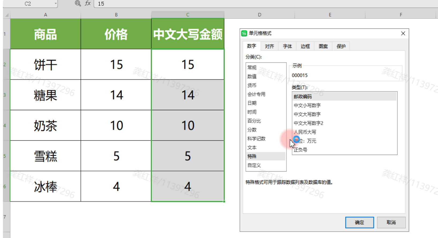Select the 奶茶 cell
This screenshot has width=438, height=238.
(x=46, y=125)
